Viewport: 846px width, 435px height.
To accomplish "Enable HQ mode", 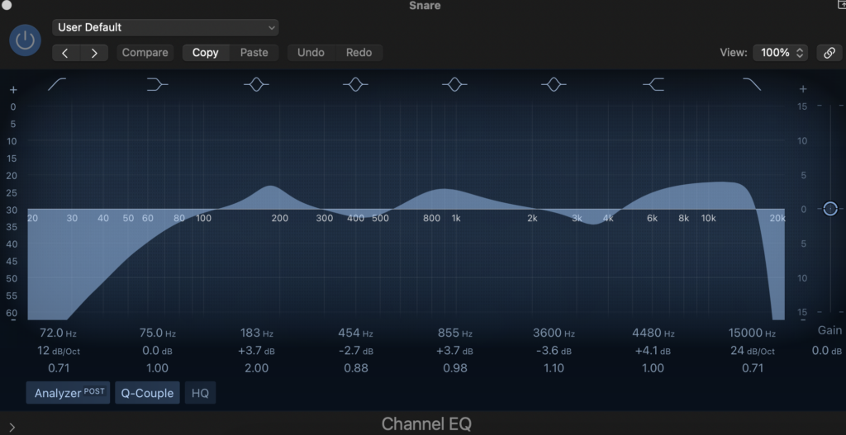I will [200, 393].
